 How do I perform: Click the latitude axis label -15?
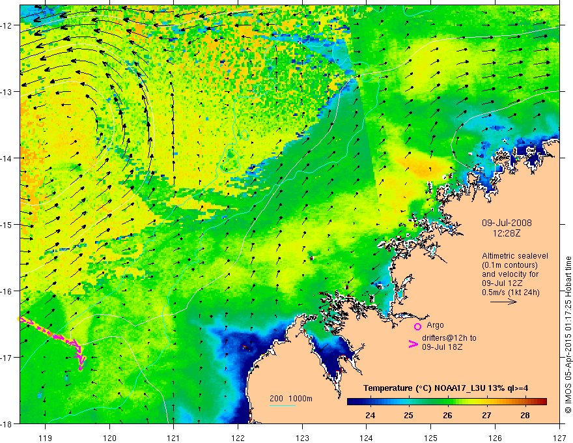[x=7, y=224]
